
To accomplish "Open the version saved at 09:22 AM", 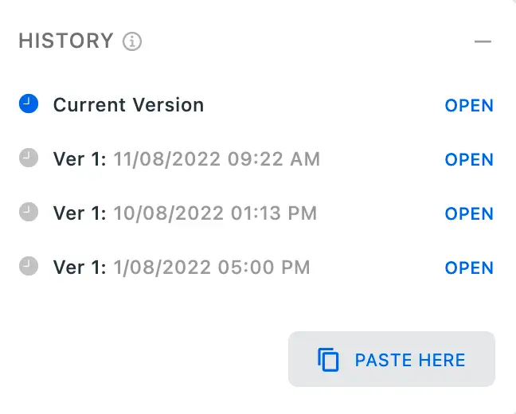I will [469, 160].
